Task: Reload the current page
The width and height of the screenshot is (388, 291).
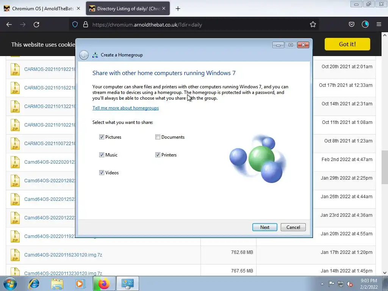Action: click(36, 25)
